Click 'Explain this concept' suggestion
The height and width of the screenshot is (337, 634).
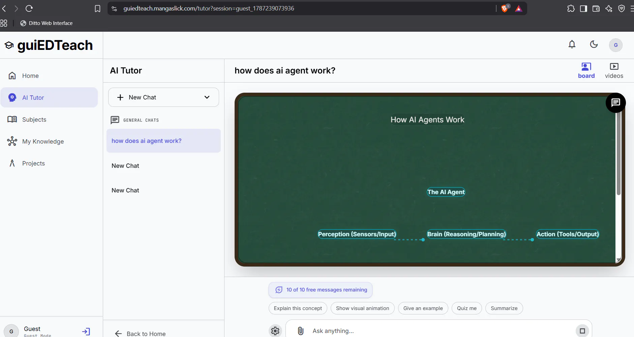coord(298,308)
